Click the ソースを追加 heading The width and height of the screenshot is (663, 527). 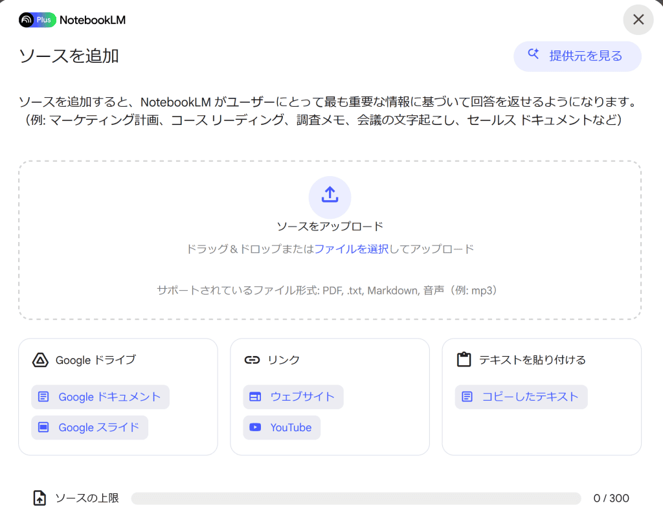point(69,56)
